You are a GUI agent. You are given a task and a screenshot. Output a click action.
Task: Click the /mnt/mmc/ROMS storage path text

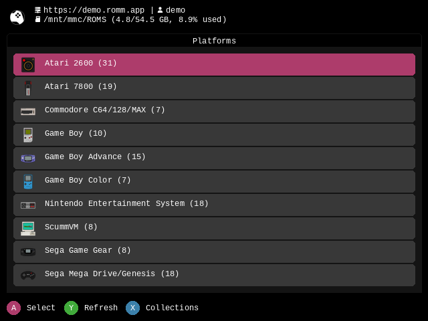(x=75, y=19)
